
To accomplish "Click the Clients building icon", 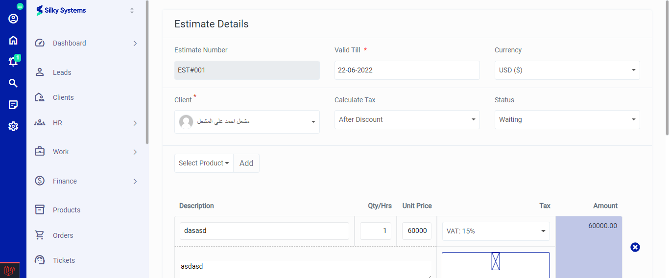I will [40, 97].
